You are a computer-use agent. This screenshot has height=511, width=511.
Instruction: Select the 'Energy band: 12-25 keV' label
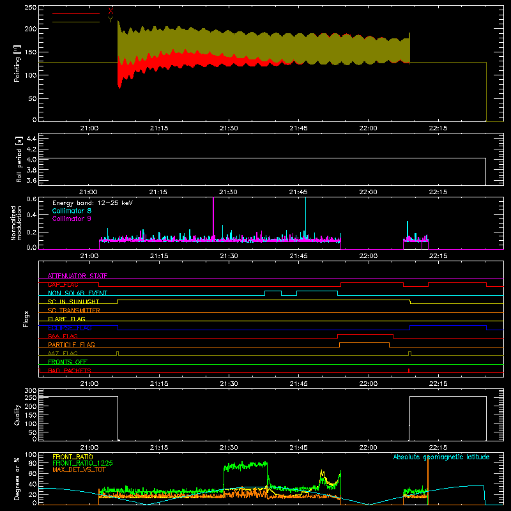click(93, 203)
